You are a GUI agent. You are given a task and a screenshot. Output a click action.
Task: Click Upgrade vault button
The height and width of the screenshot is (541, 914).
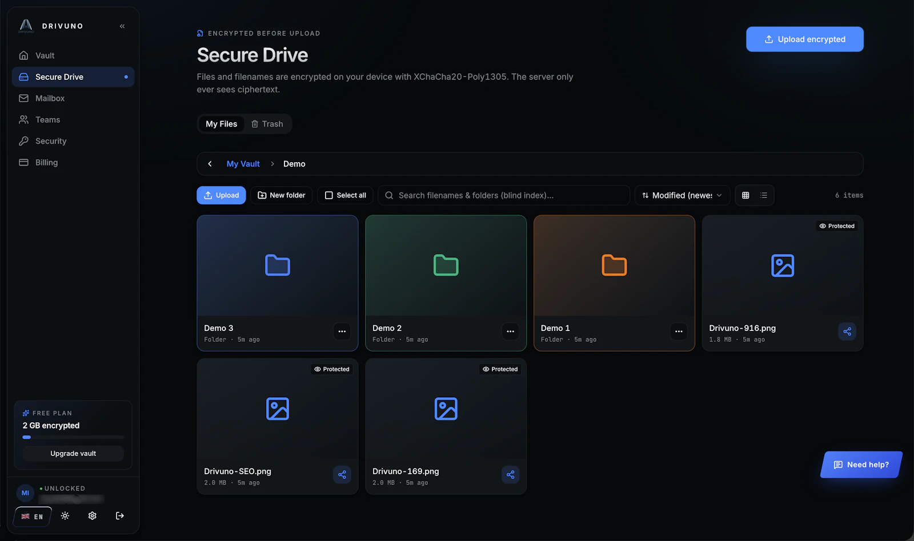73,454
